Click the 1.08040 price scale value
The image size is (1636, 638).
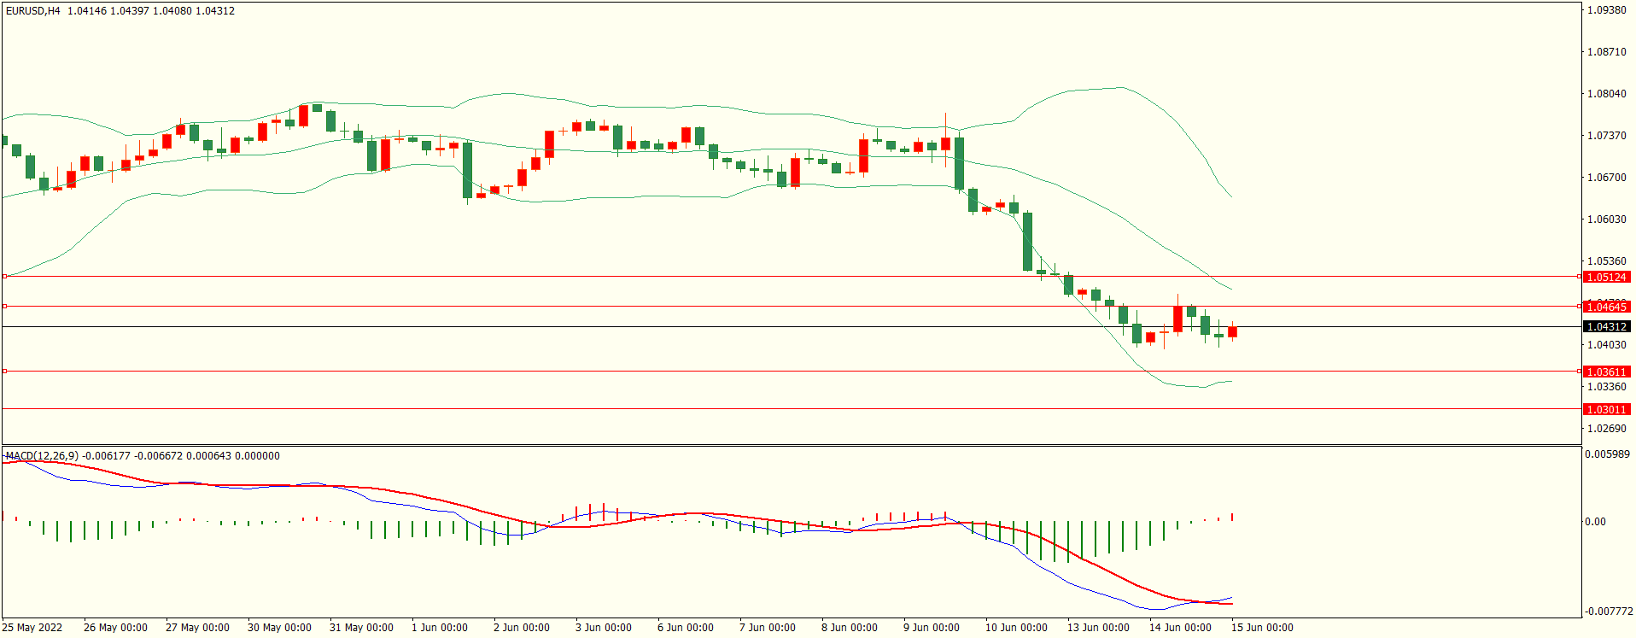[1606, 94]
